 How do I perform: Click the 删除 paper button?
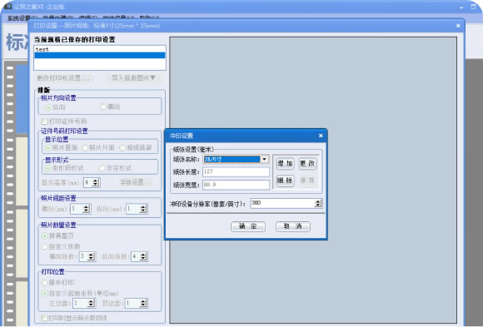tap(285, 181)
